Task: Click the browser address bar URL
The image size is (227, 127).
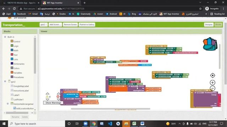Action: [x=61, y=8]
